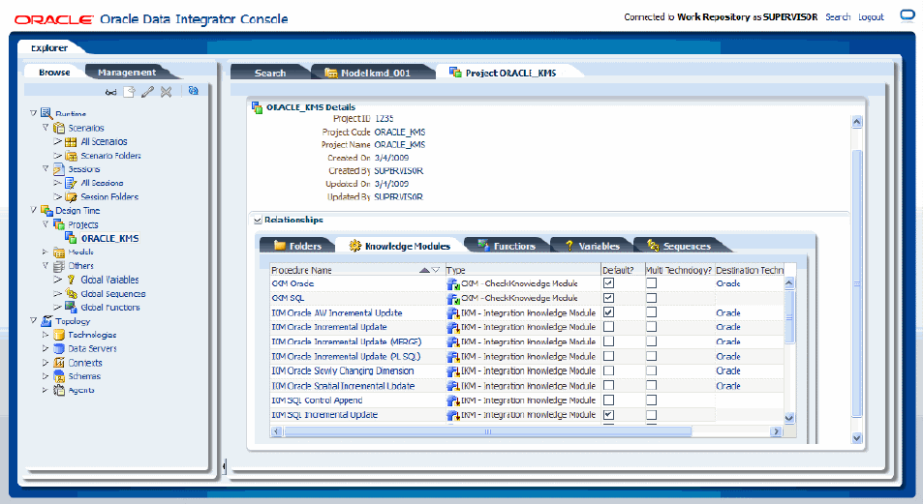Toggle Default checkbox for CKM Oracle

(608, 283)
